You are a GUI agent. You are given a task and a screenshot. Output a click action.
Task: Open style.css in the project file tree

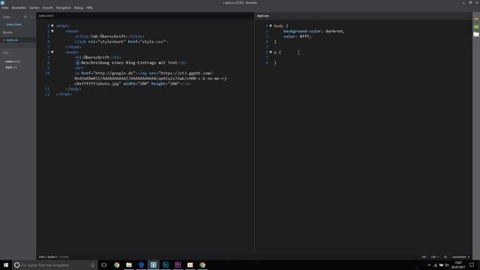11,67
